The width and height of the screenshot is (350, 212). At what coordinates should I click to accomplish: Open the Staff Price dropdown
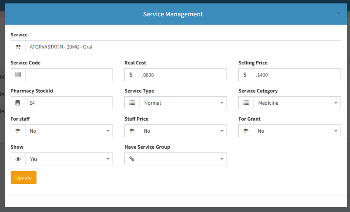click(182, 131)
